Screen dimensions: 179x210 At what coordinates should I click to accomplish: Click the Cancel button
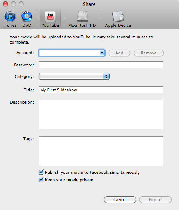point(120,200)
